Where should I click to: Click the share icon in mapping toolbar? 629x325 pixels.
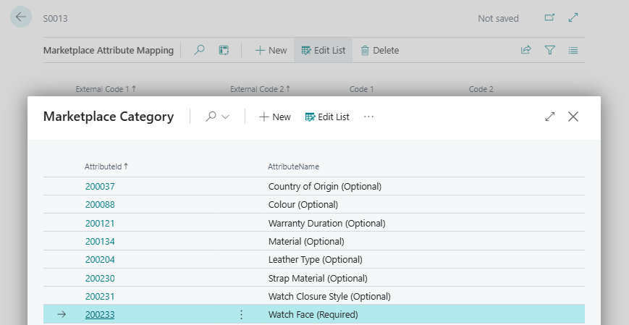pos(526,50)
